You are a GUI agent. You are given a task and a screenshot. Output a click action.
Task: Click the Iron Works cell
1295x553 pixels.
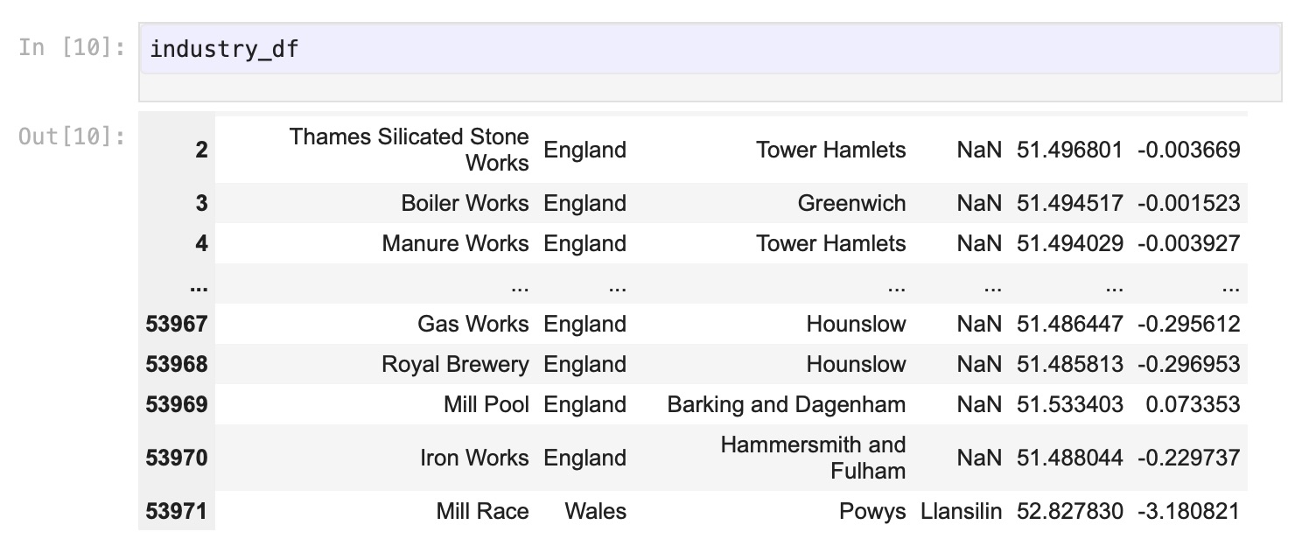pyautogui.click(x=474, y=458)
